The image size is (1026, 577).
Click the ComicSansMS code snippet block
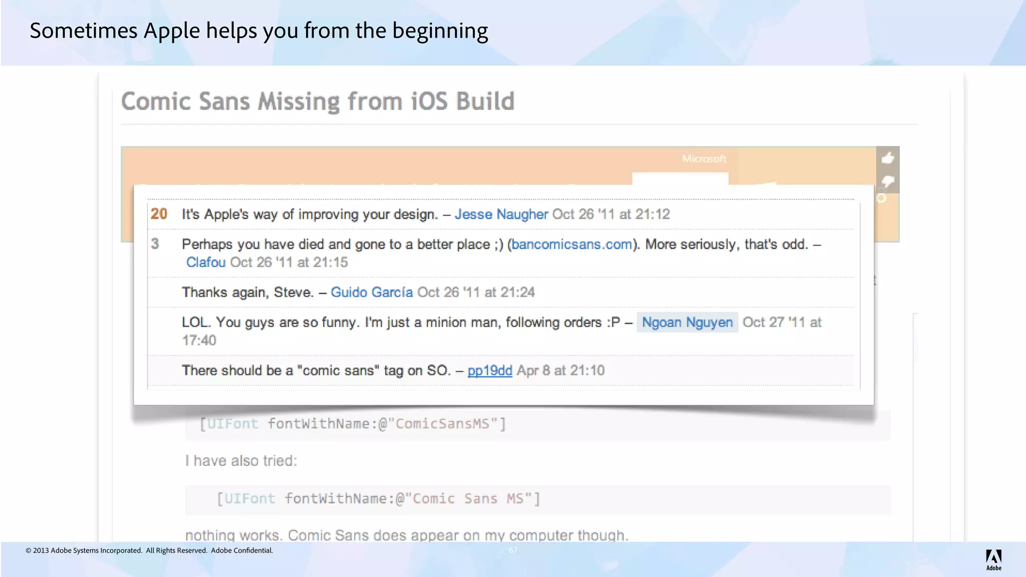point(353,424)
